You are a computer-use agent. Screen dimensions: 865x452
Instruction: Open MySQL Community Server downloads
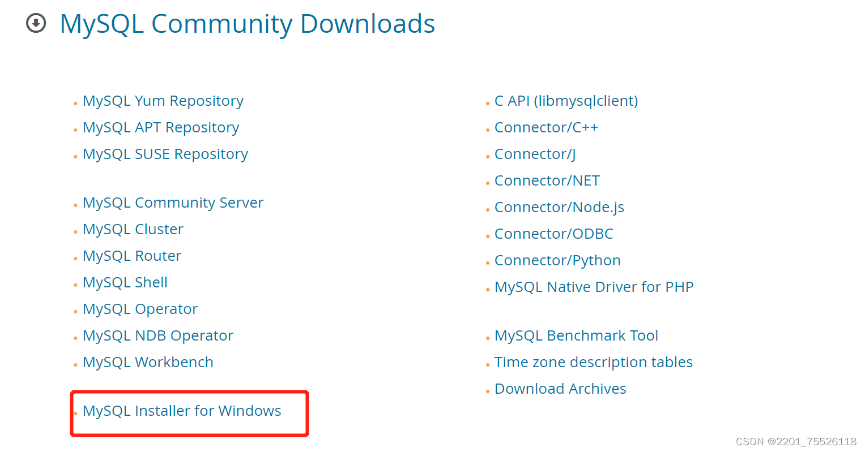tap(173, 203)
